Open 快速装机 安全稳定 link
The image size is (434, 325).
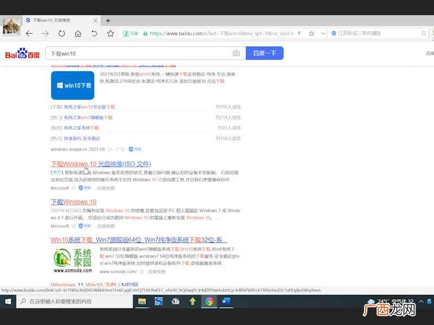click(82, 139)
